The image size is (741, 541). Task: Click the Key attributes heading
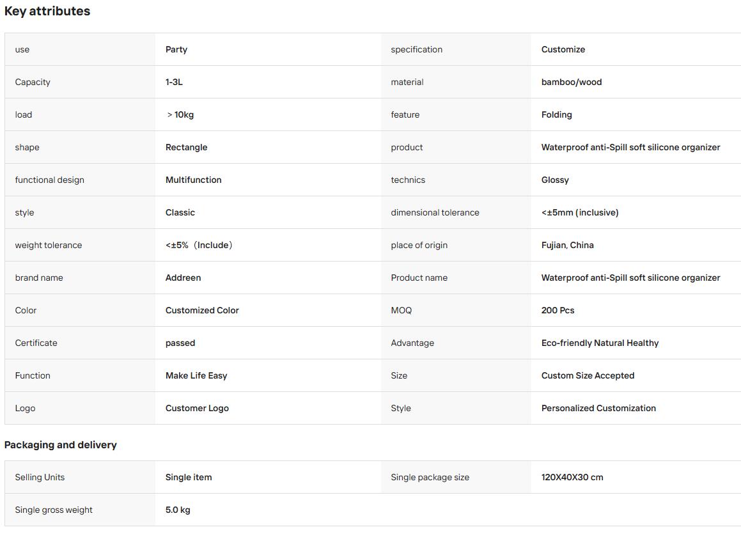(x=47, y=11)
